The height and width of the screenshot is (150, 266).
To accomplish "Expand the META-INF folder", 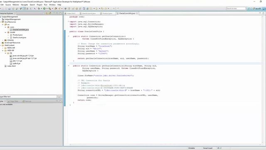I will tap(3, 48).
